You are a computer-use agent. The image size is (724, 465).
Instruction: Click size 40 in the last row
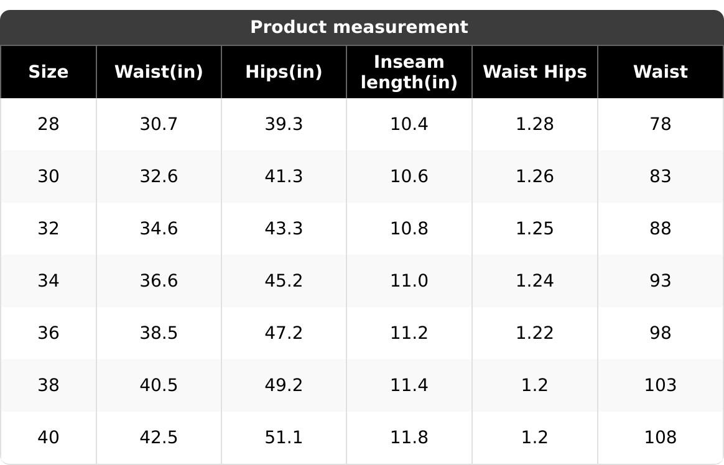[x=49, y=437]
